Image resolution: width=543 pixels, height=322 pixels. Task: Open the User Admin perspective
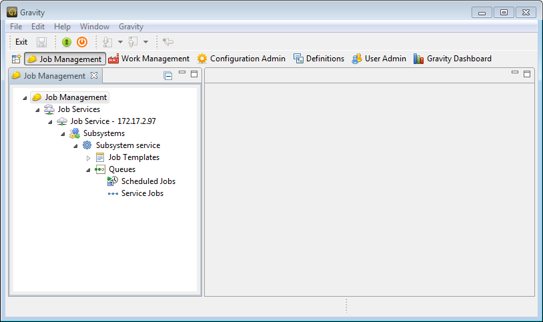pos(379,59)
